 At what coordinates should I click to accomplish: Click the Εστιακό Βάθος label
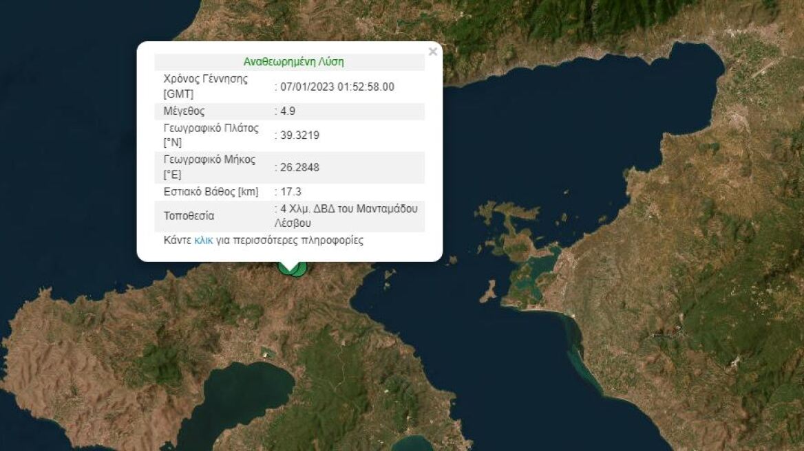204,192
